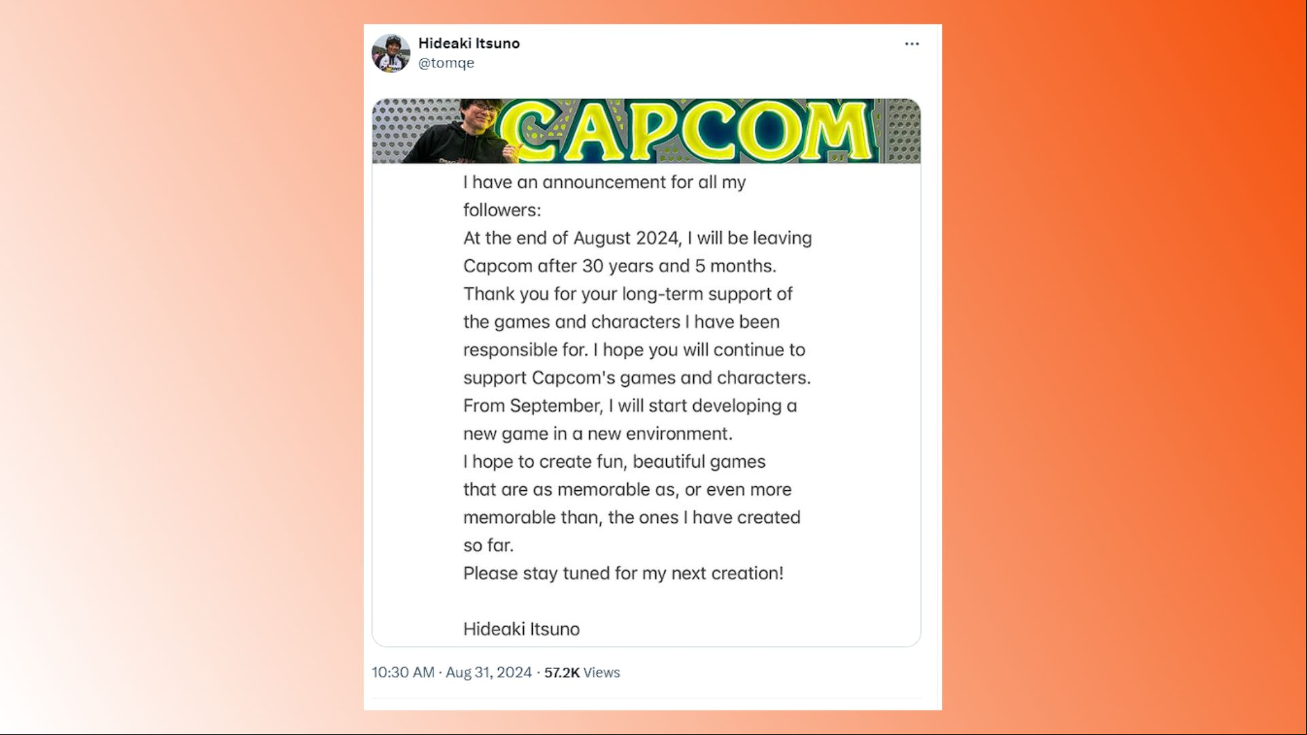
Task: Click the Aug 31, 2024 date
Action: [489, 672]
